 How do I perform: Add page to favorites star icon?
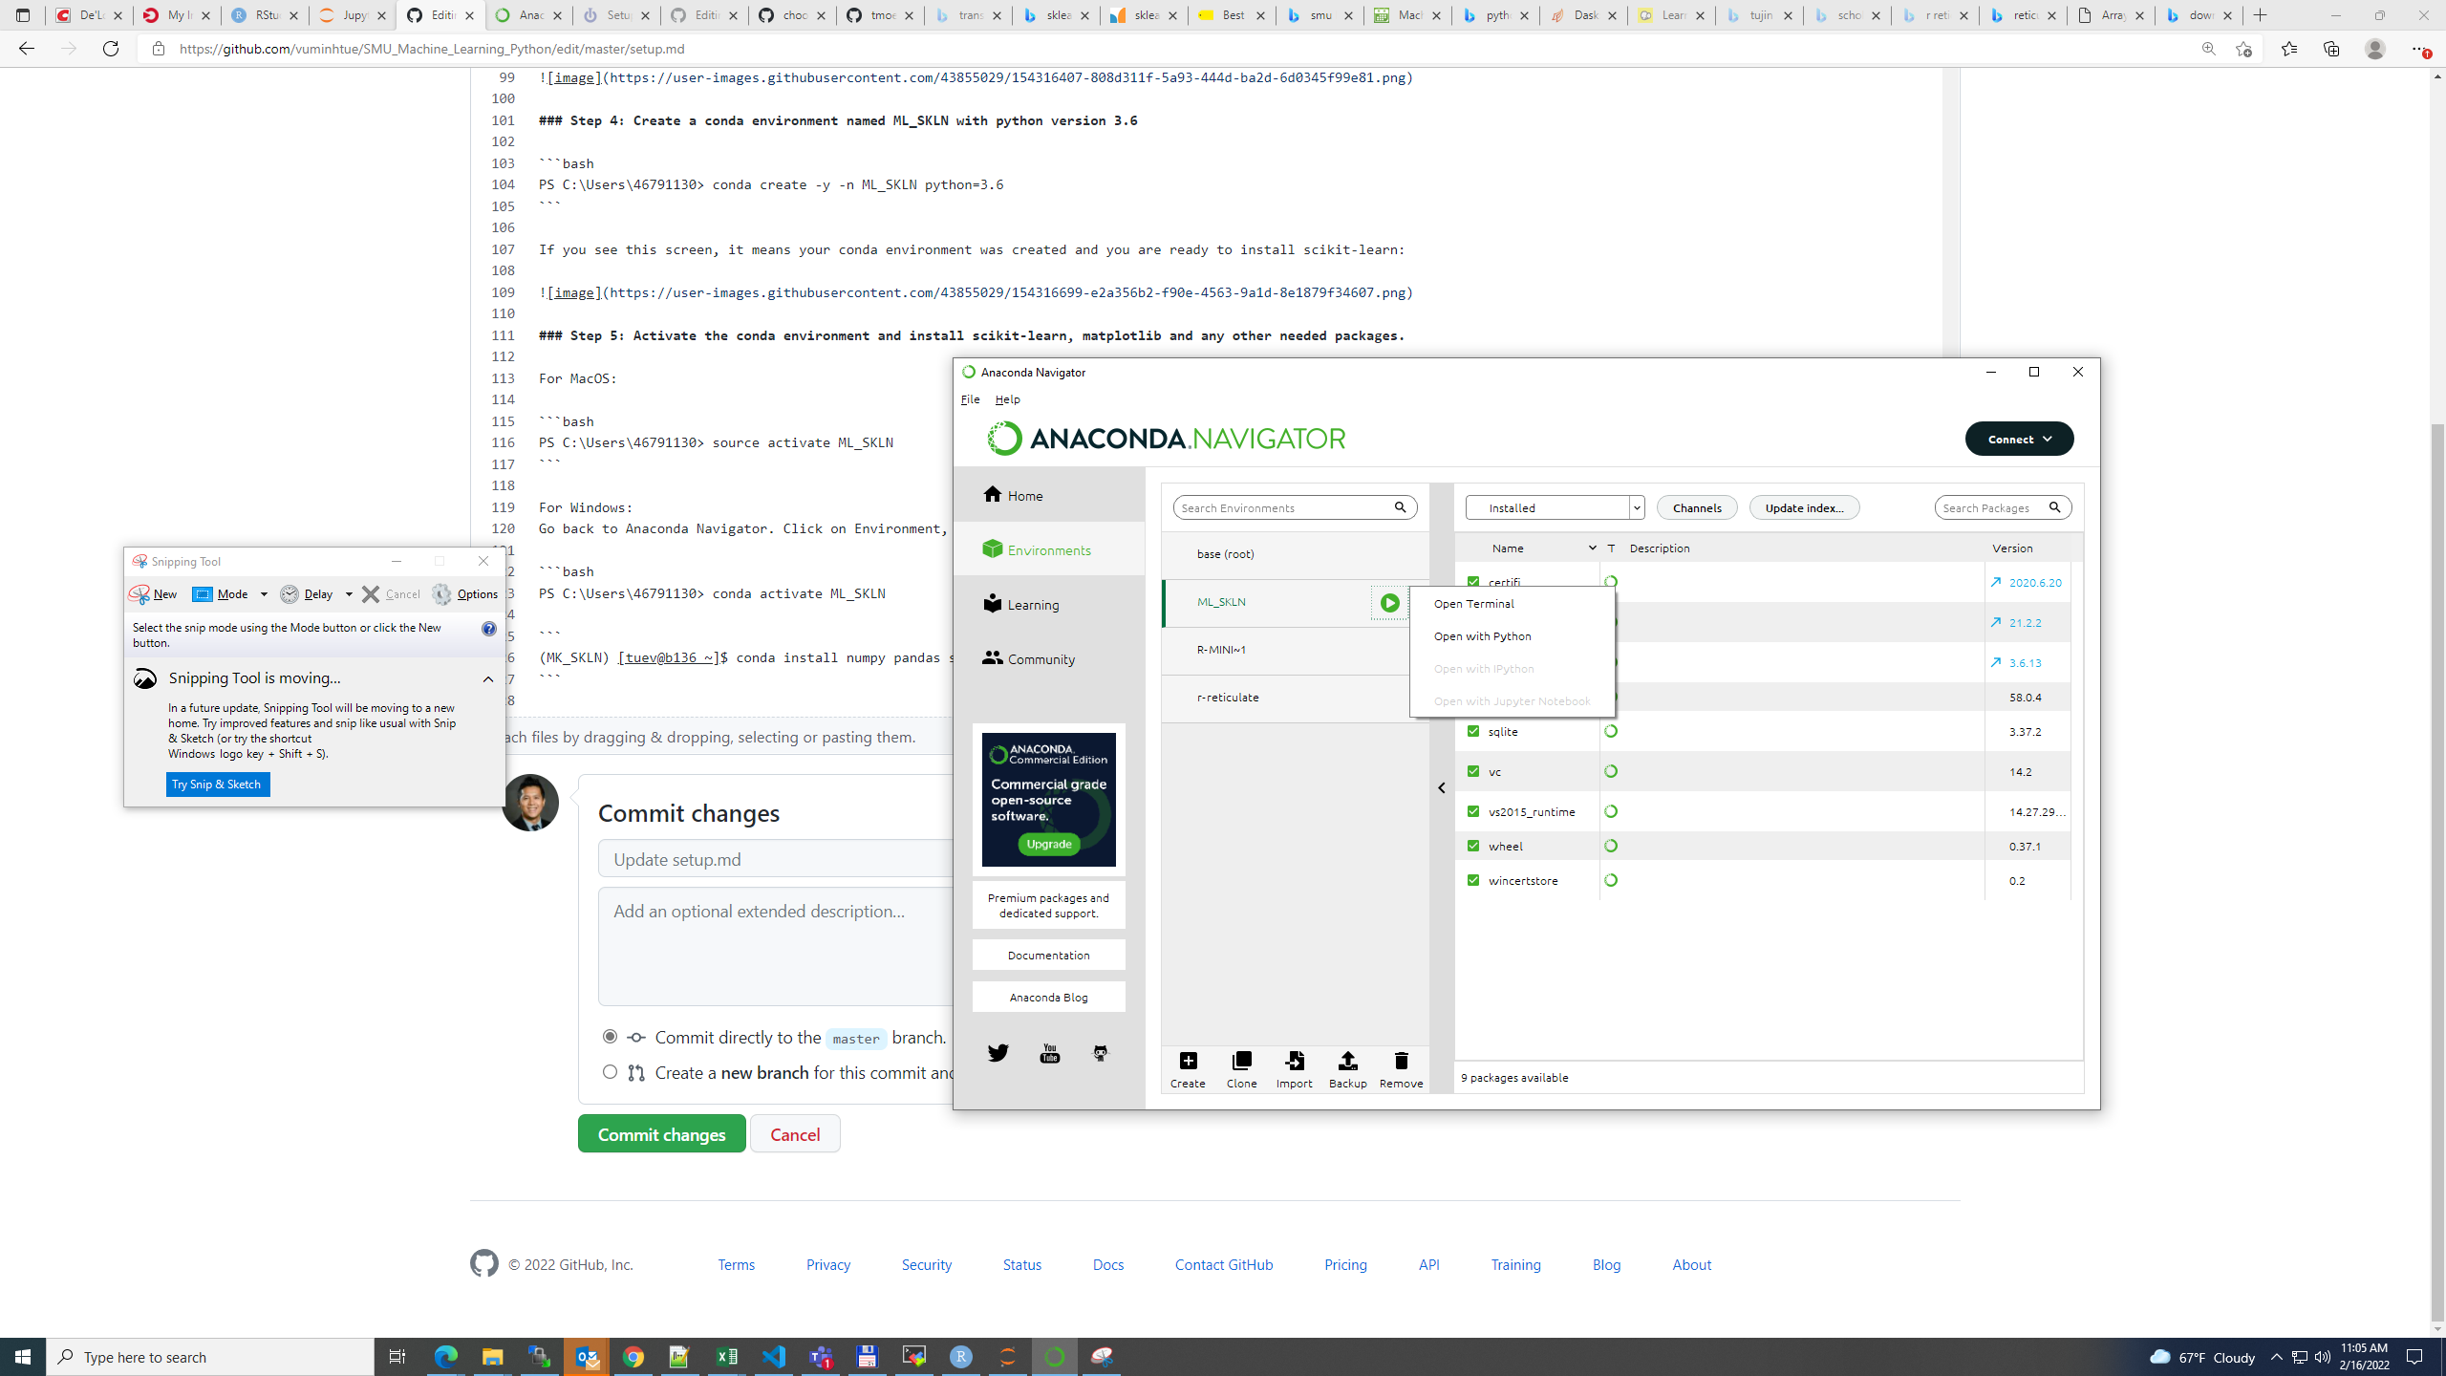coord(2243,49)
